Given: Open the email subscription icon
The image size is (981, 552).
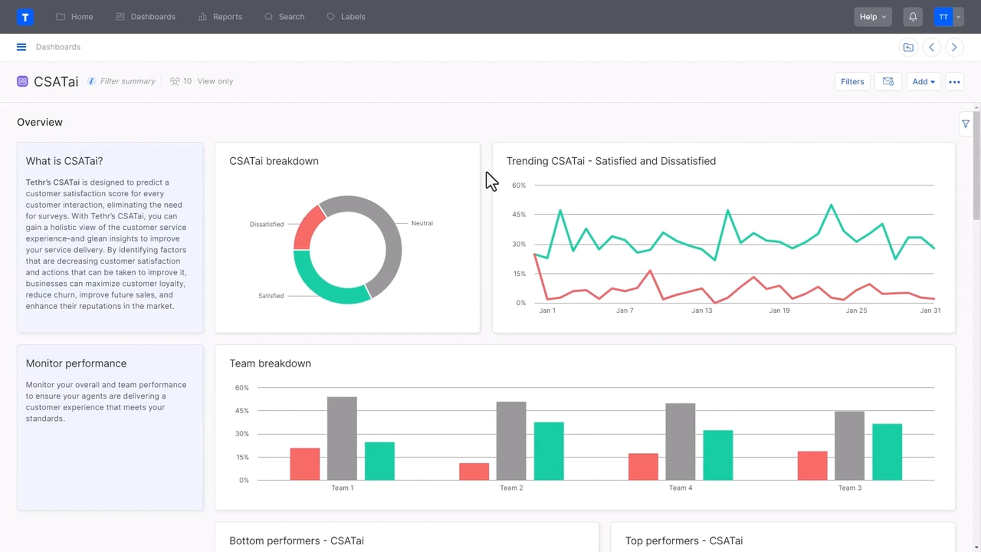Looking at the screenshot, I should coord(888,82).
